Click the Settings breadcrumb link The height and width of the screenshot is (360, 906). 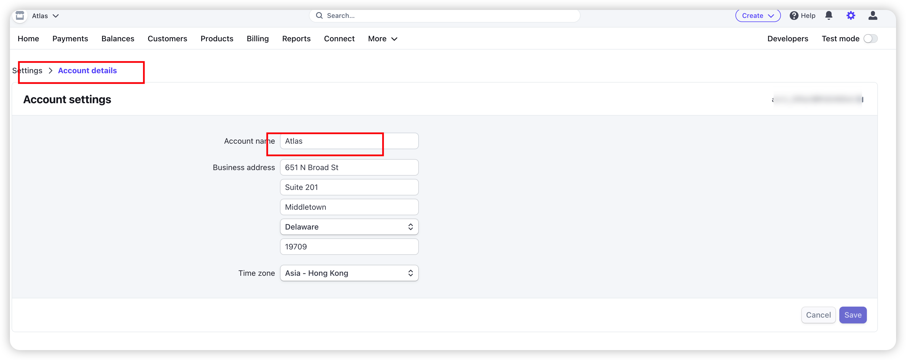(28, 70)
